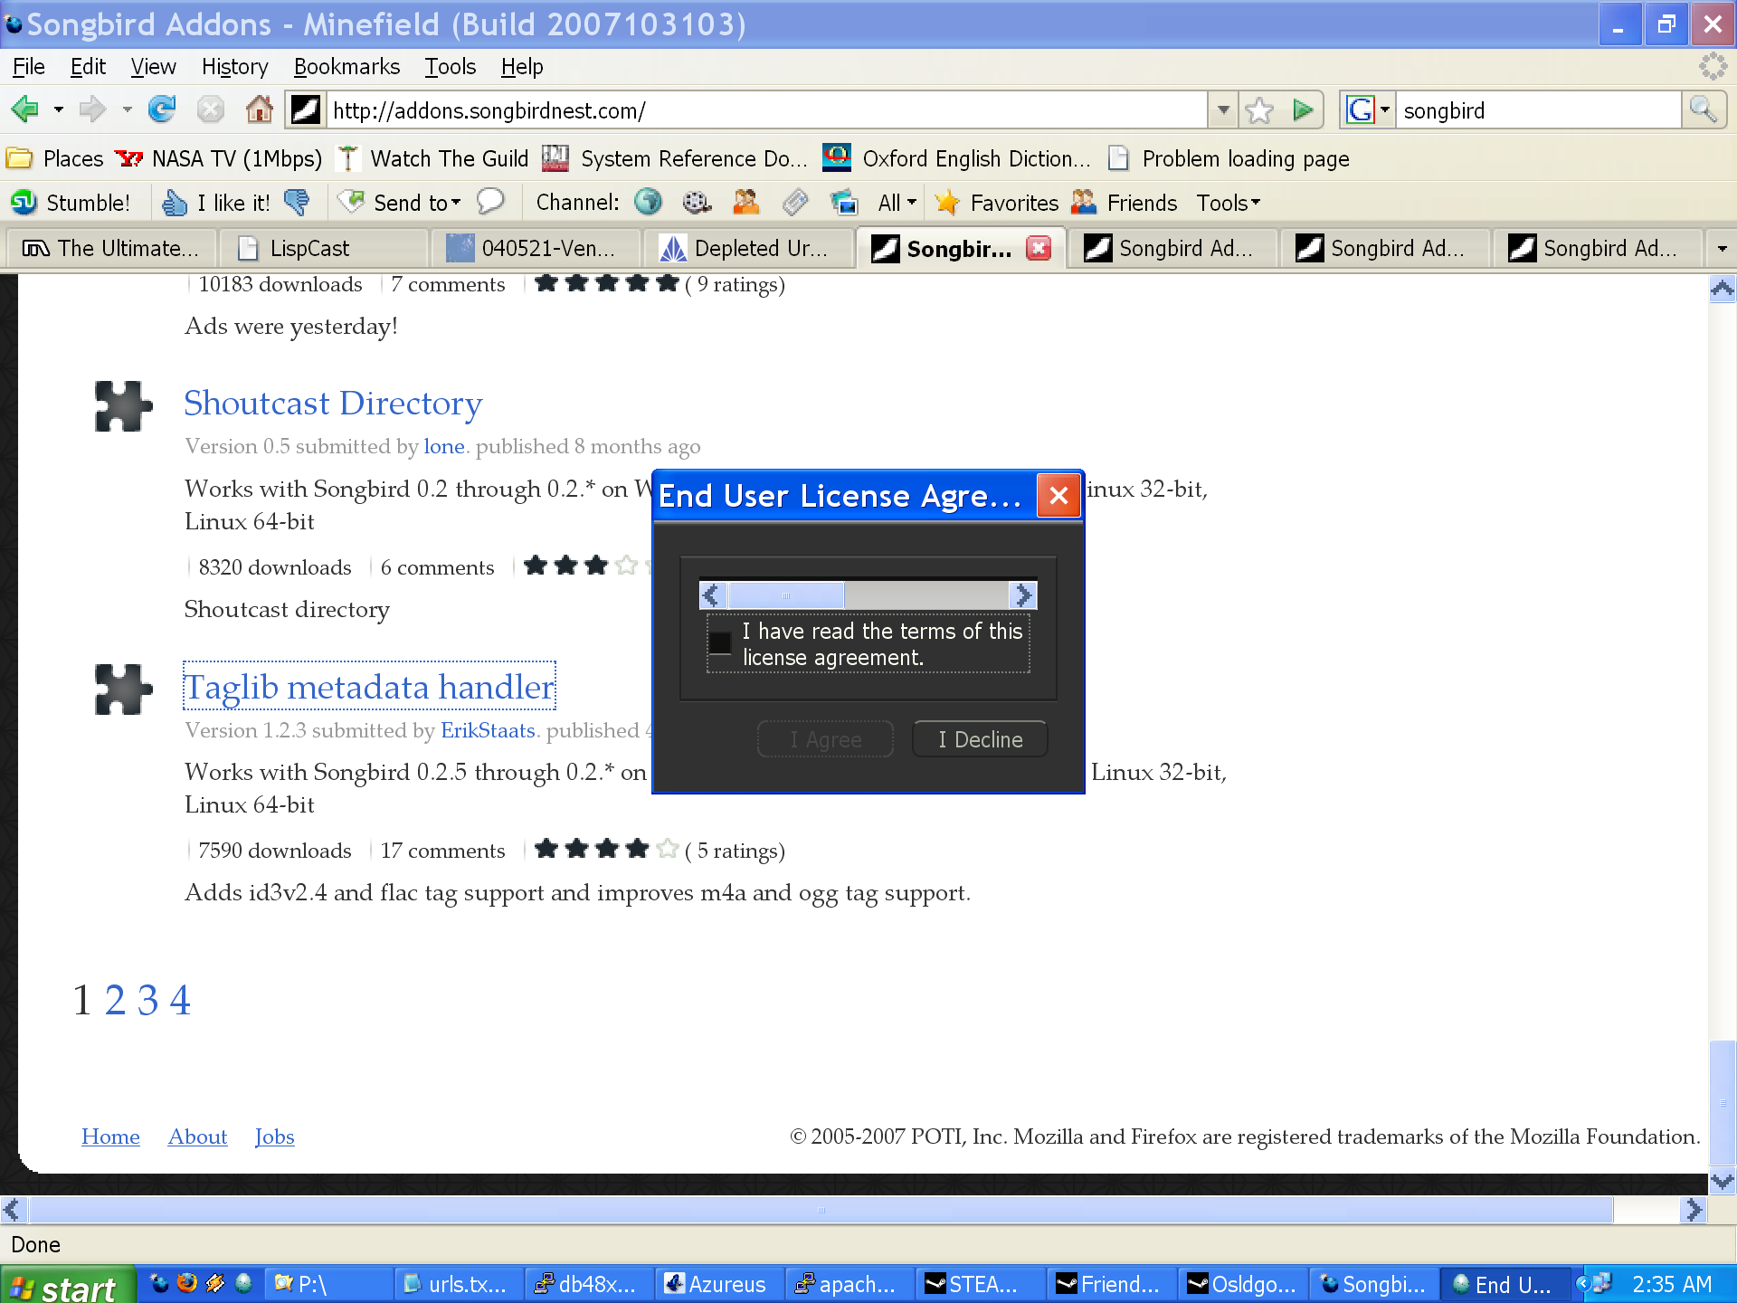The image size is (1737, 1303).
Task: Select the tag channel icon
Action: coord(795,202)
